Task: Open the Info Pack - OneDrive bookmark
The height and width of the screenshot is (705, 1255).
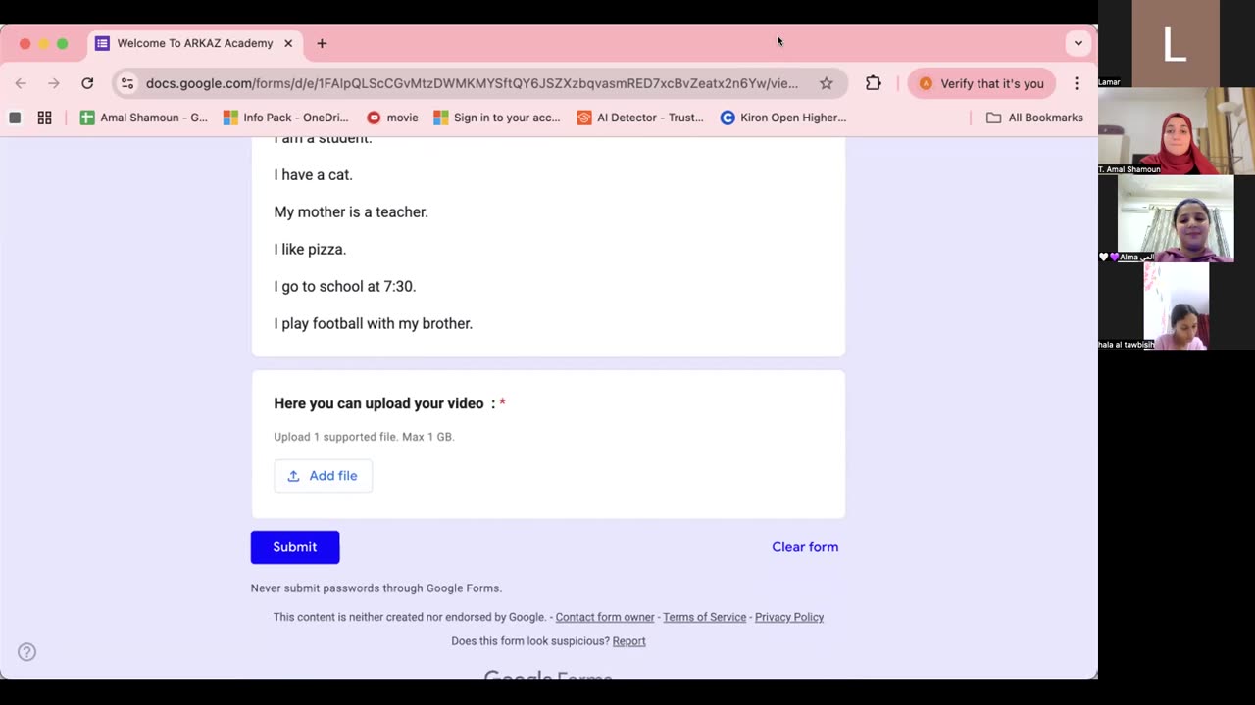Action: coord(285,117)
